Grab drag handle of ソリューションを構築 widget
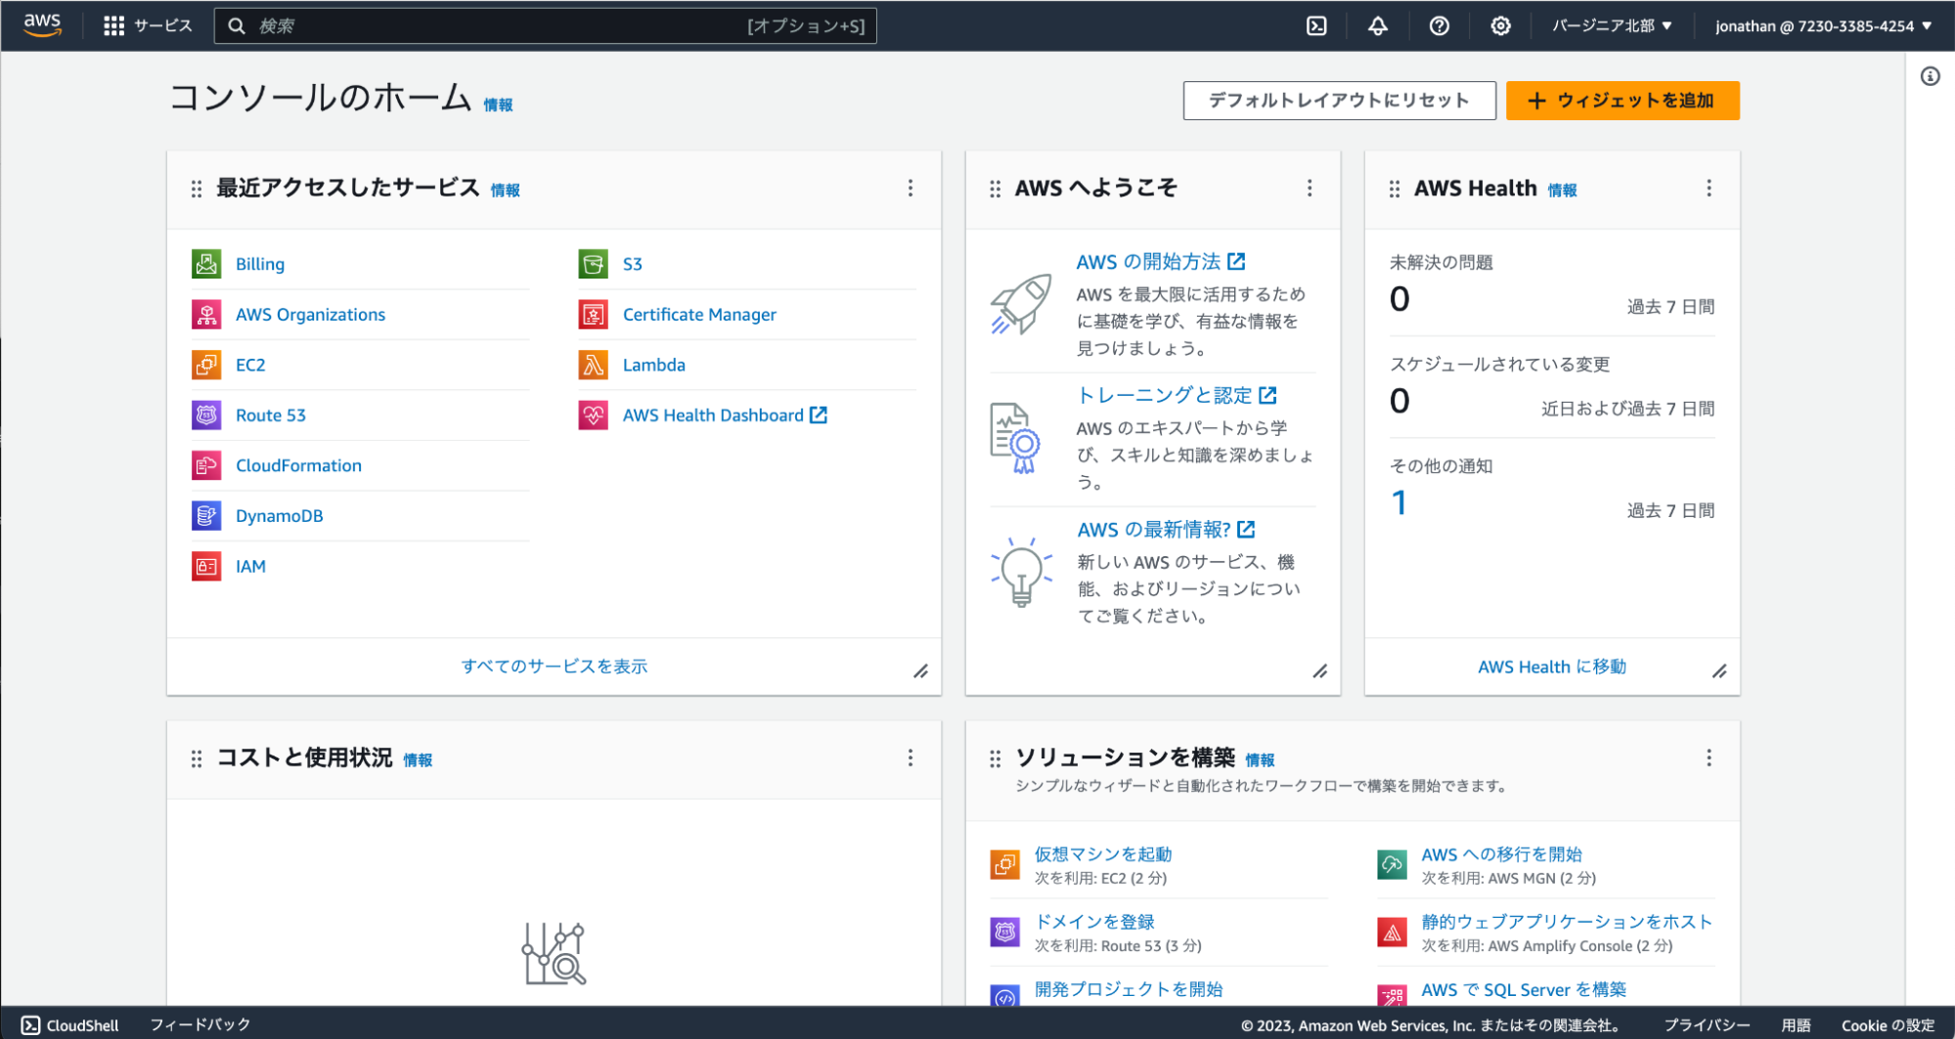 pos(995,758)
